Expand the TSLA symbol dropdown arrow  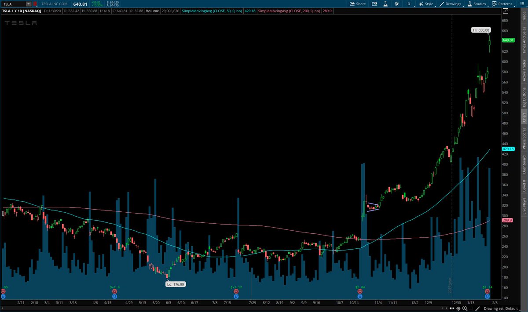tap(29, 4)
